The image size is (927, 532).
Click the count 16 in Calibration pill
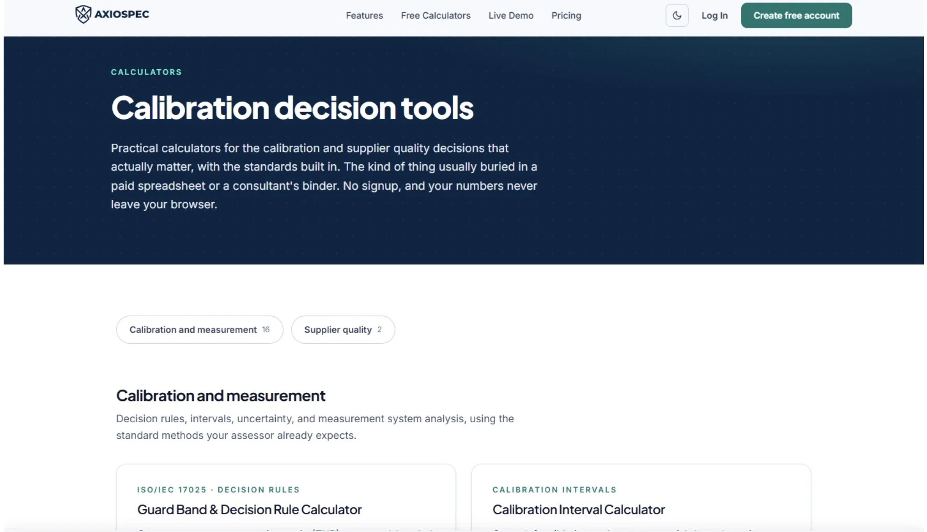(x=266, y=329)
